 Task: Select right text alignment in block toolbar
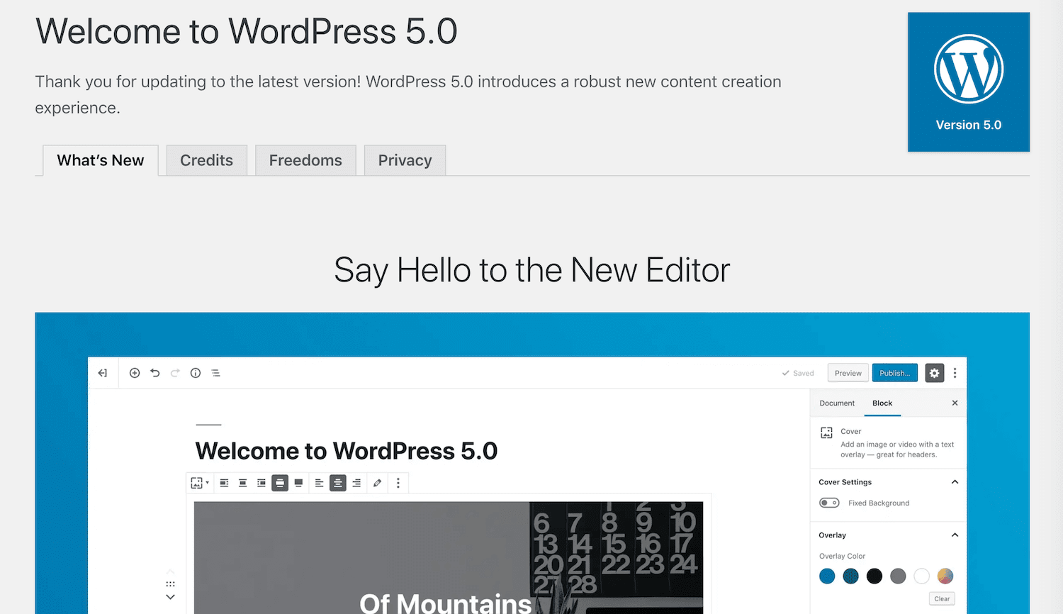[x=356, y=483]
